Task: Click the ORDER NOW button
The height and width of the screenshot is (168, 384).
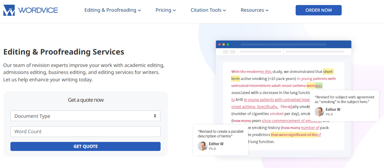Action: (318, 10)
